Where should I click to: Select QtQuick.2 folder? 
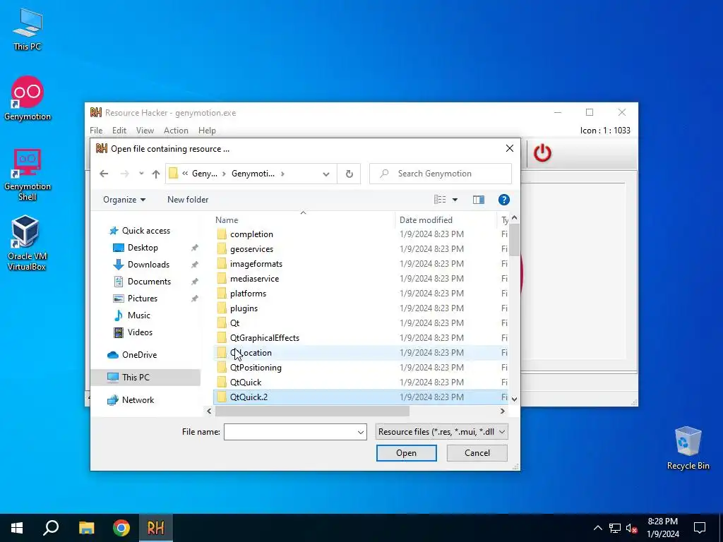361,397
